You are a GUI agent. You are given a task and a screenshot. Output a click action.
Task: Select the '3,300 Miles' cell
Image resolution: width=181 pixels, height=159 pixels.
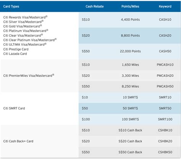(130, 76)
